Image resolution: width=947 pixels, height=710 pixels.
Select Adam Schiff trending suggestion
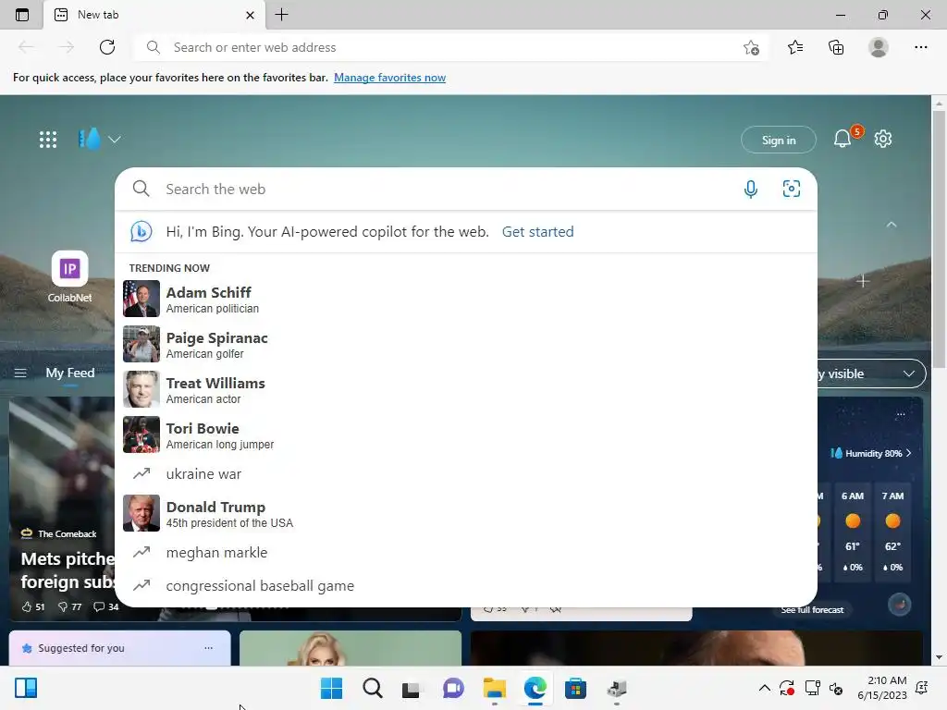click(x=466, y=299)
